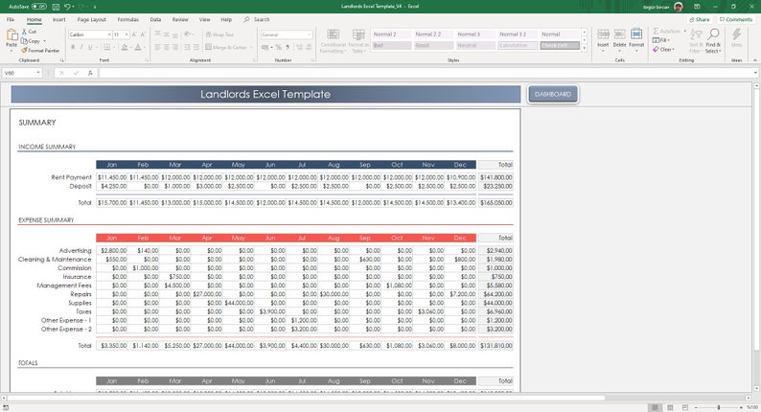Apply the Check Cell style
761x412 pixels.
point(560,45)
